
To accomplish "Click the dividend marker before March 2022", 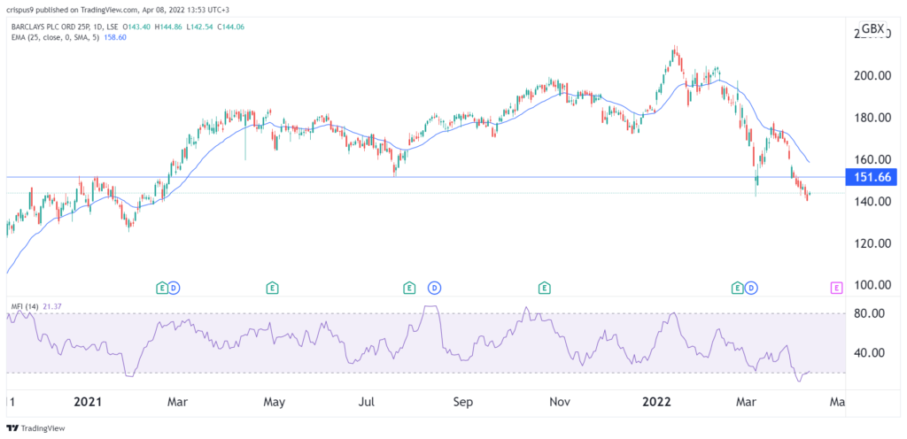I will click(751, 287).
